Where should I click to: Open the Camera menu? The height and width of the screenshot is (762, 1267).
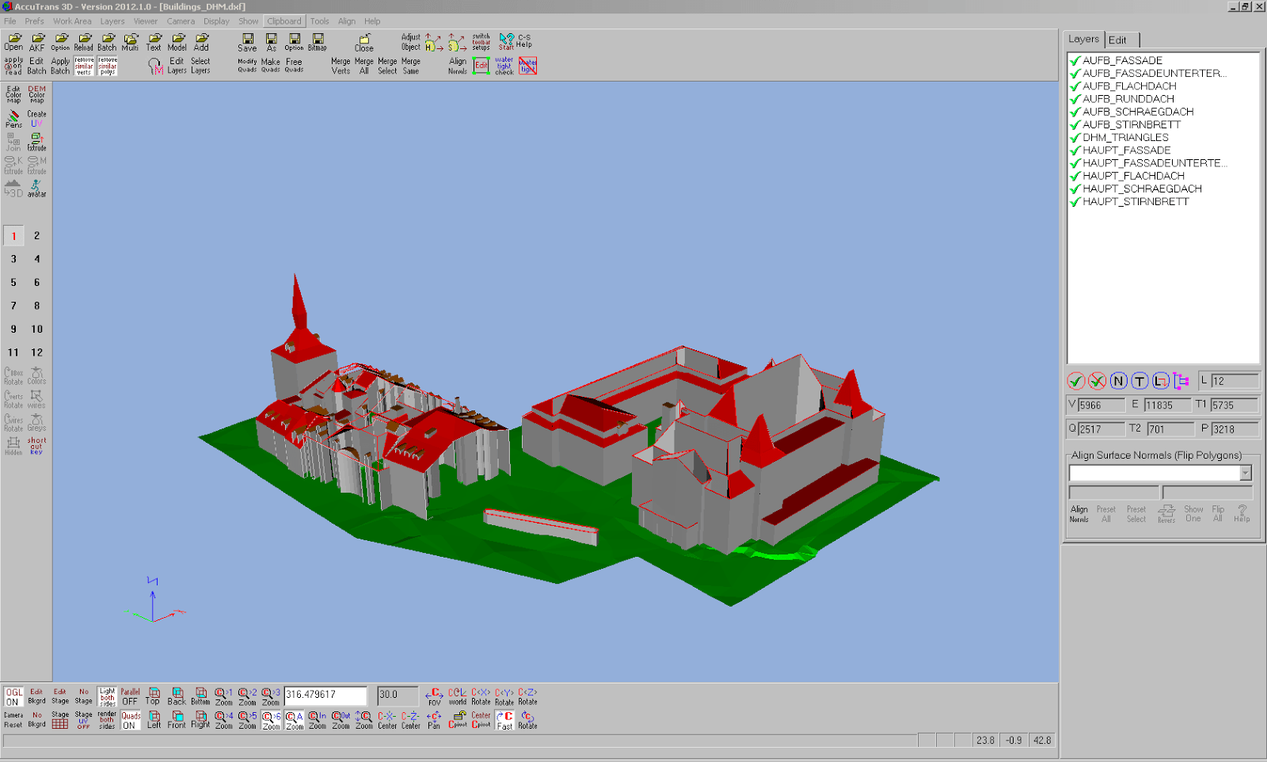[181, 21]
